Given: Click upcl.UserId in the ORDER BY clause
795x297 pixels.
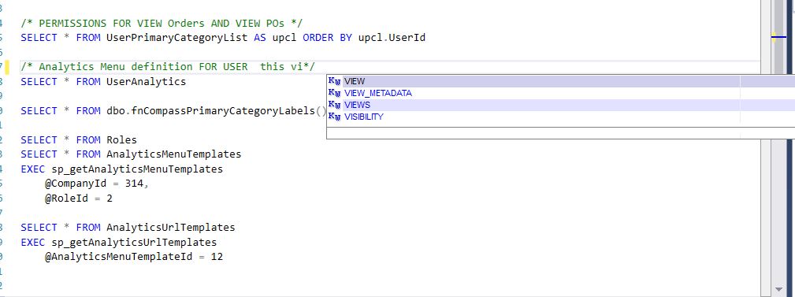Looking at the screenshot, I should (x=392, y=38).
